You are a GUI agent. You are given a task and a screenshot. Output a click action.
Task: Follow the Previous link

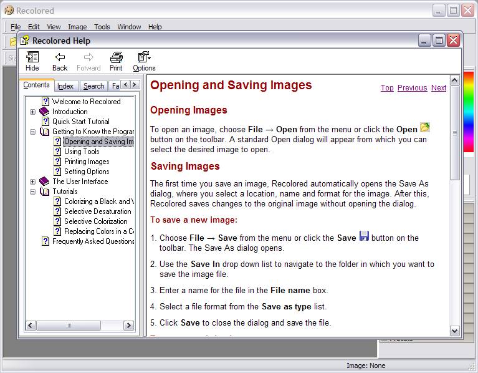(x=412, y=88)
